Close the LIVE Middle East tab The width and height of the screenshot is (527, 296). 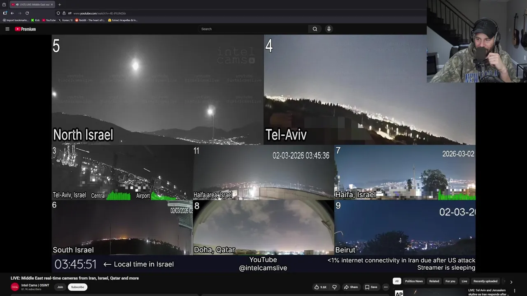53,5
